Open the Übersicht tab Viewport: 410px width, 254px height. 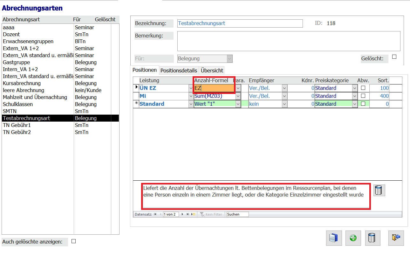[x=212, y=70]
